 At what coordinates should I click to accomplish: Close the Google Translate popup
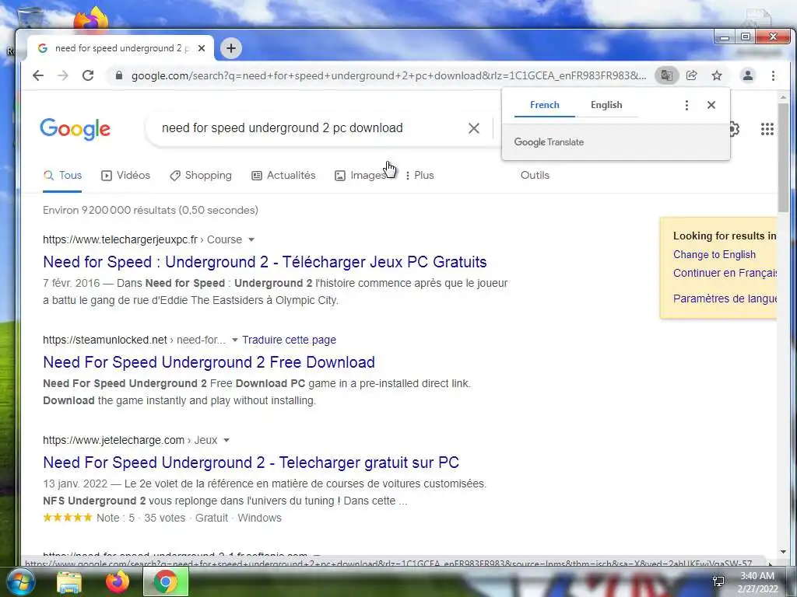[711, 105]
